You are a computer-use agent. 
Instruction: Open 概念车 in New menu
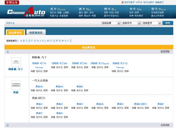[87, 16]
